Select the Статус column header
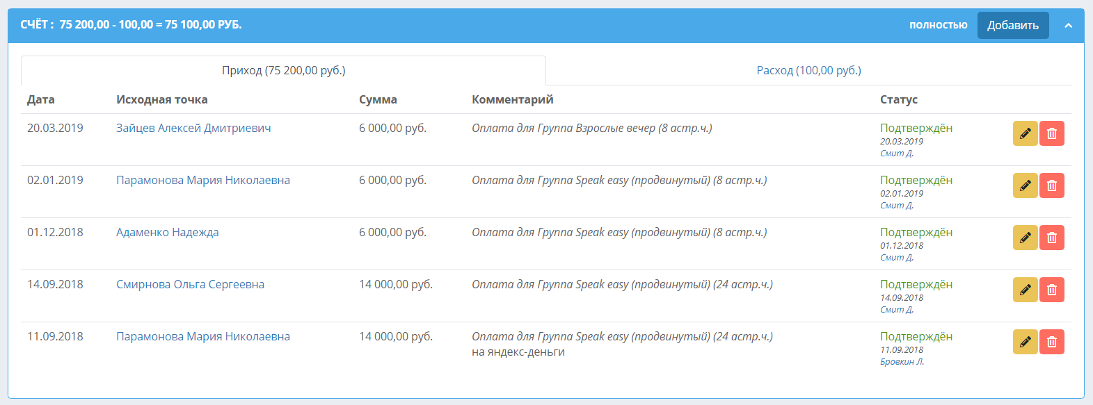The width and height of the screenshot is (1093, 405). 899,99
